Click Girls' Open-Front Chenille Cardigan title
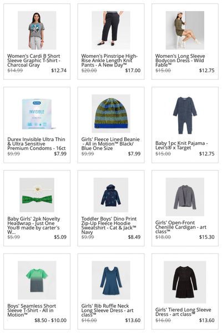 click(x=180, y=227)
